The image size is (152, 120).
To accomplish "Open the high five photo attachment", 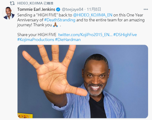I will point(83,81).
